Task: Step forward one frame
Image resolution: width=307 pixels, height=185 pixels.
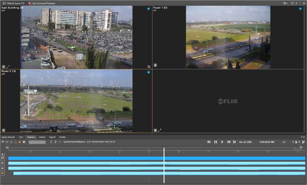Action: [234, 142]
